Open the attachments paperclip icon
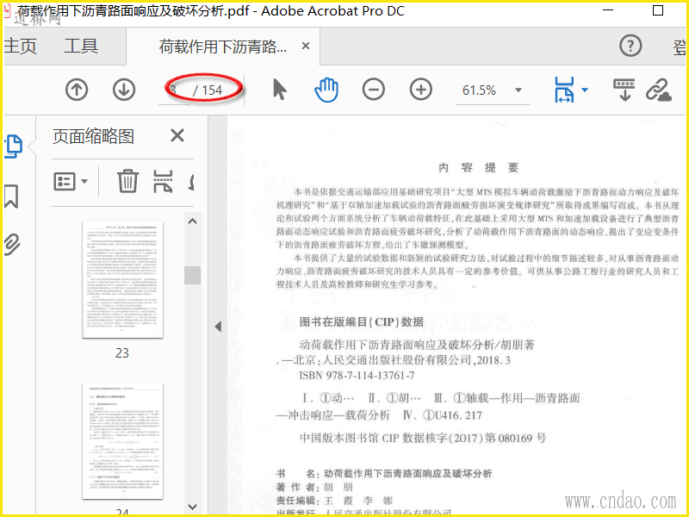 pos(12,245)
